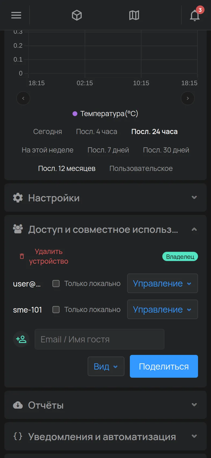Image resolution: width=211 pixels, height=458 pixels.
Task: Open Управление dropdown for sme-101 row
Action: [x=163, y=309]
